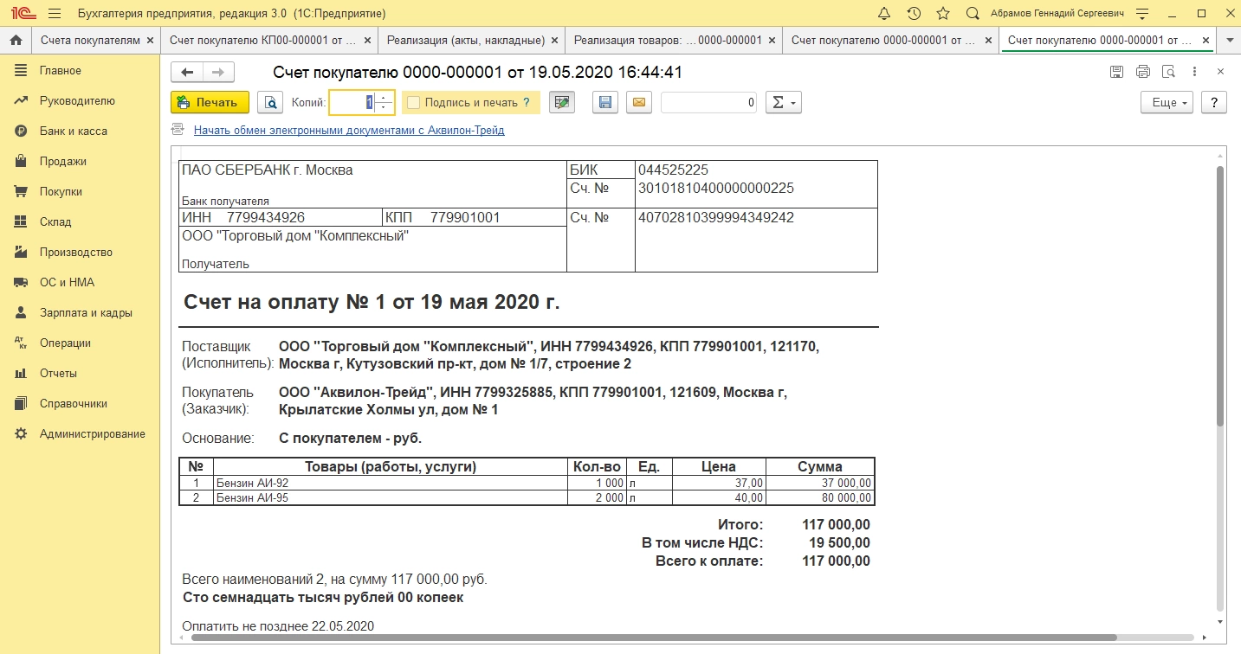Toggle the document editing mode icon
Screen dimensions: 1241x654
[563, 102]
